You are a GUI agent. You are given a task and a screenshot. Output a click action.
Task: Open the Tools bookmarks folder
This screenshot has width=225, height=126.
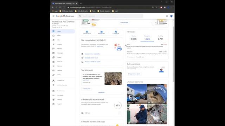click(x=92, y=11)
